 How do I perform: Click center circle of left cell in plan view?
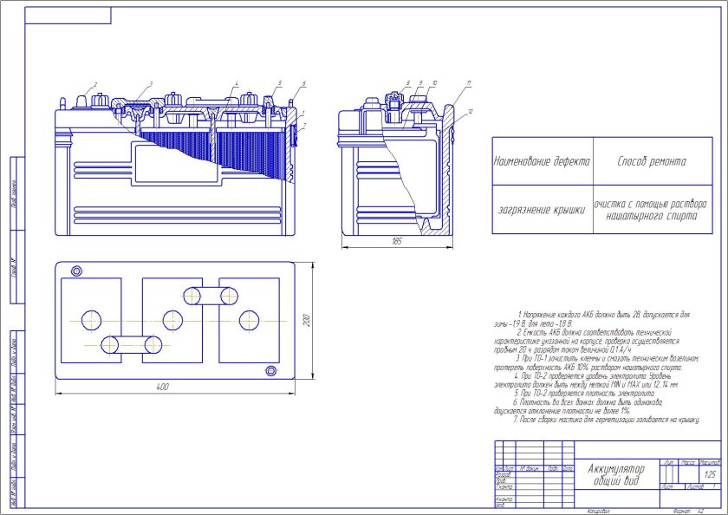(92, 319)
